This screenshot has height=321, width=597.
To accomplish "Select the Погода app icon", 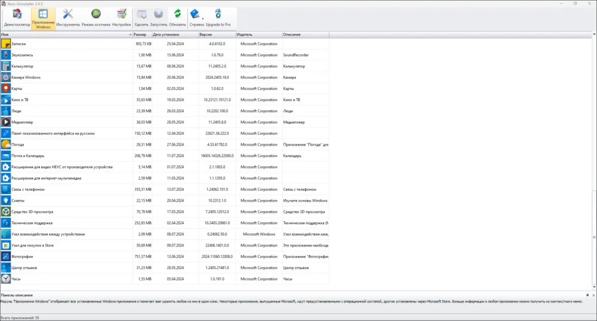I will (x=6, y=144).
